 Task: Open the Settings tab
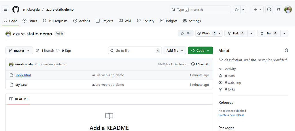click(x=192, y=21)
